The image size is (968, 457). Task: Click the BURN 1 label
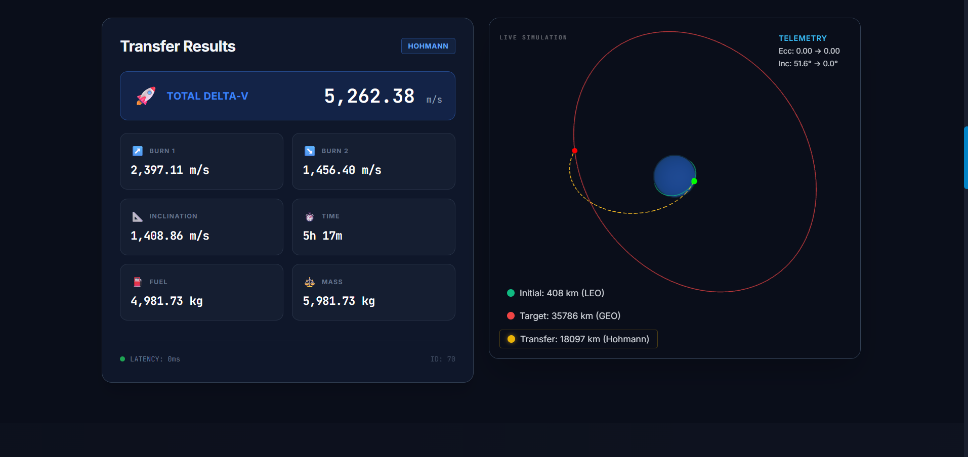(162, 151)
